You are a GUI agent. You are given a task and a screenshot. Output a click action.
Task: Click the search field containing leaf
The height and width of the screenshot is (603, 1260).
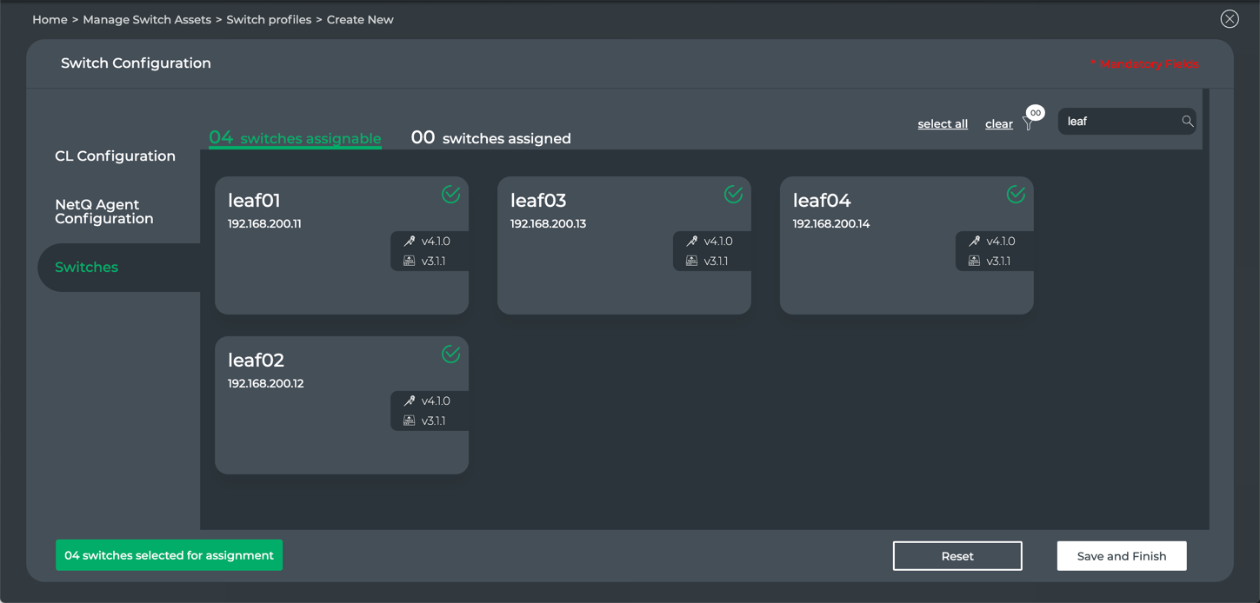1117,122
